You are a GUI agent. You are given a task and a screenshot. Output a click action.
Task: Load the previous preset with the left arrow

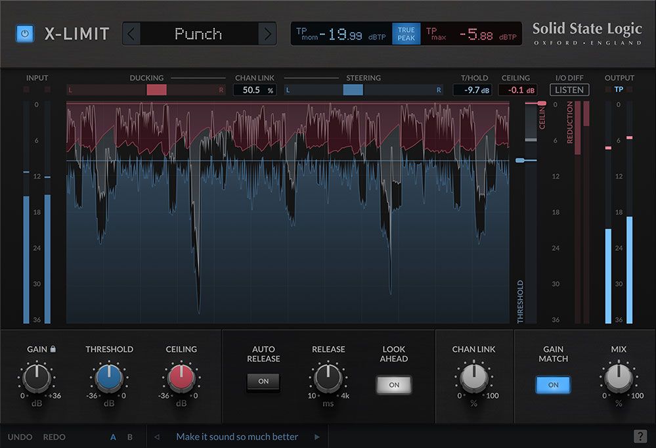131,34
